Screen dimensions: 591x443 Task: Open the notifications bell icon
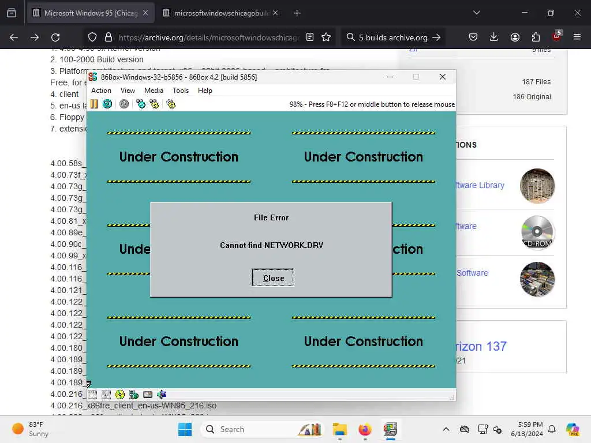pos(552,429)
